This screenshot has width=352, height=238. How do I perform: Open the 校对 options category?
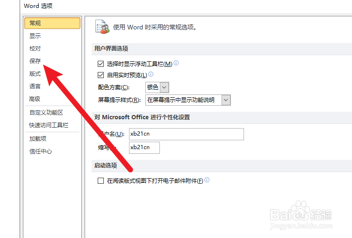point(35,49)
